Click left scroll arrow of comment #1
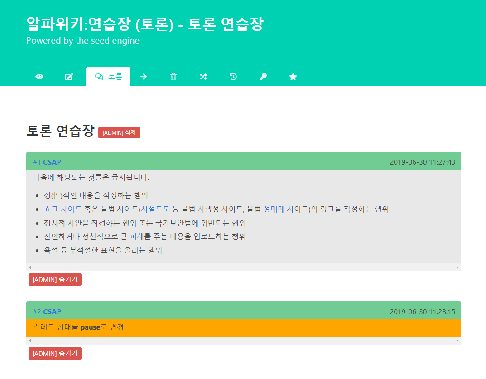The image size is (486, 379). pos(30,267)
